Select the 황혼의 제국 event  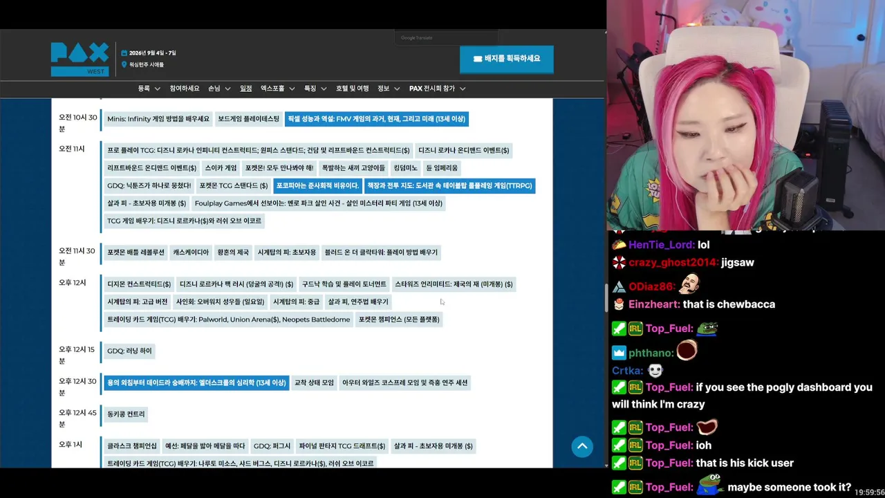(233, 252)
